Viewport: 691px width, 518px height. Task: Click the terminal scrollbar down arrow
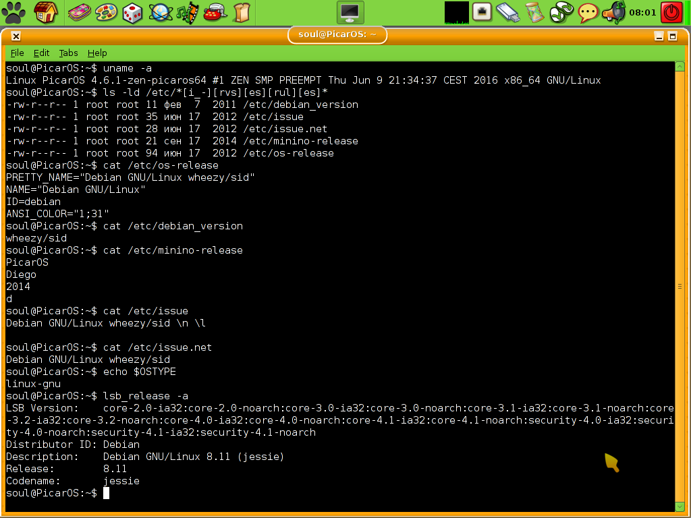pos(680,507)
